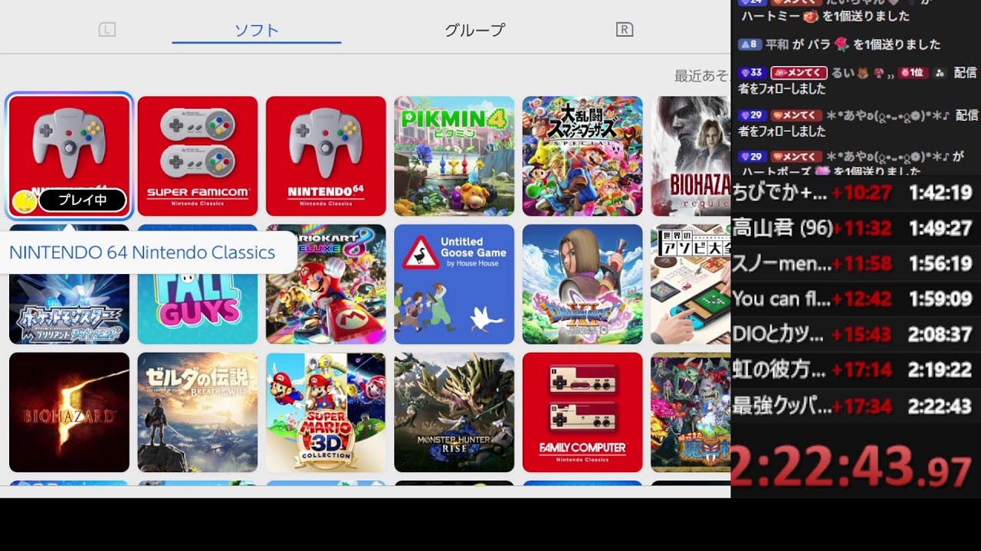Click the R shoulder button icon
The height and width of the screenshot is (551, 981).
(x=625, y=30)
